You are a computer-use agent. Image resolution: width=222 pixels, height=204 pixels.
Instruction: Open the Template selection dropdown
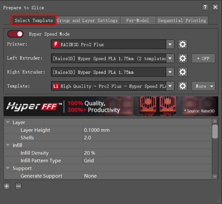click(x=170, y=86)
